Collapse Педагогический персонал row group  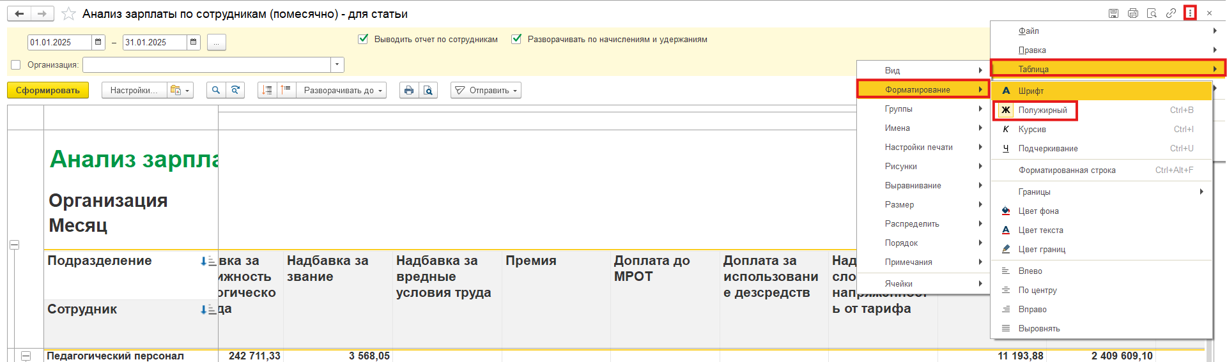click(26, 356)
